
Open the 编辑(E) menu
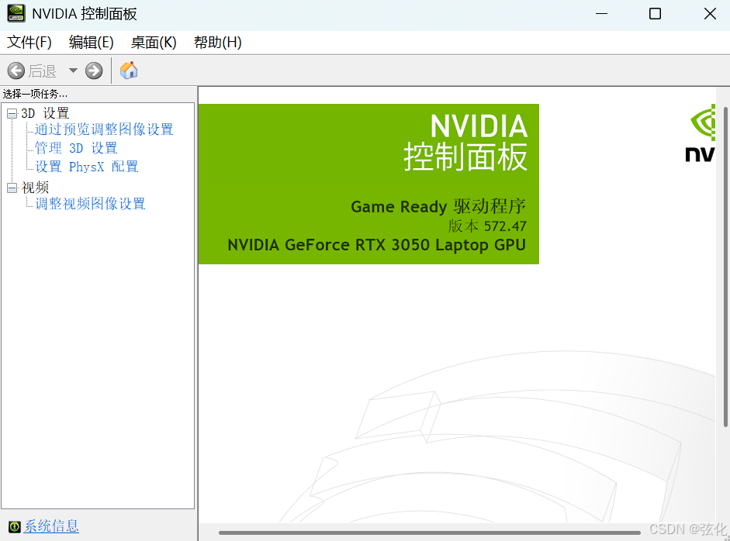click(92, 43)
